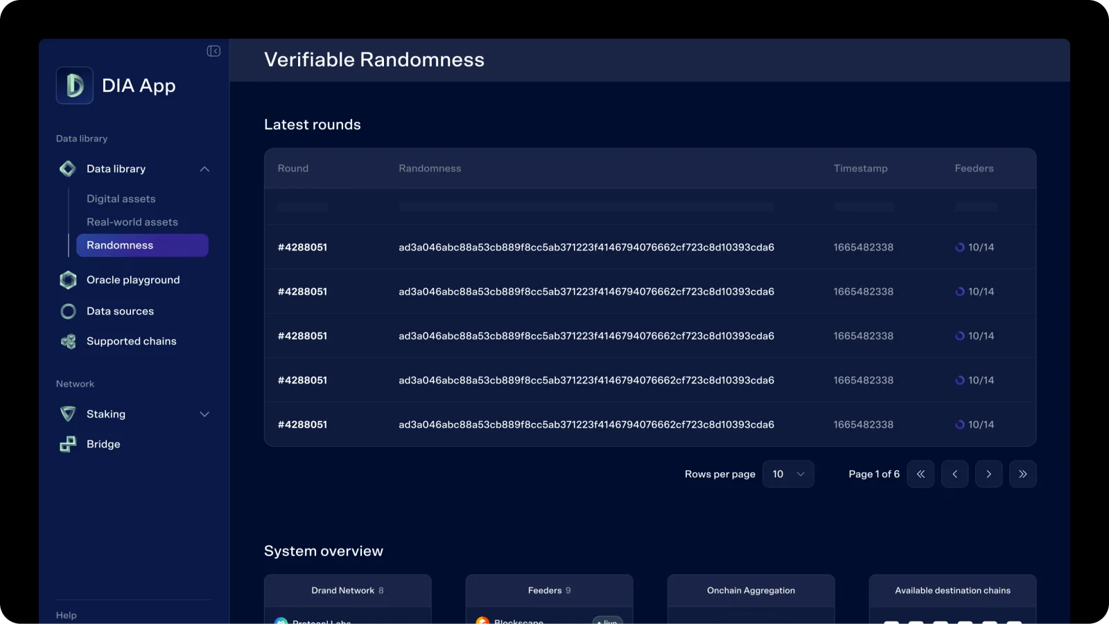
Task: Open the Bridge page
Action: 103,444
